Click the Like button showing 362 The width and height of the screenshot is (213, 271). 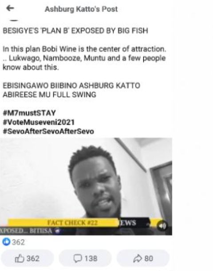[28, 259]
